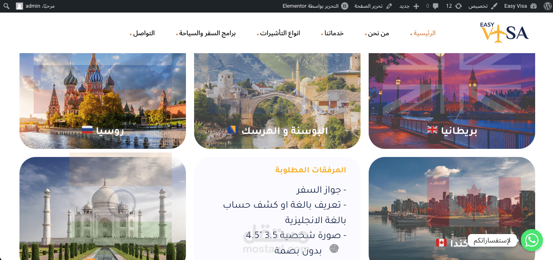The height and width of the screenshot is (260, 553).
Task: Open the comments bubble showing 0
Action: click(x=432, y=6)
